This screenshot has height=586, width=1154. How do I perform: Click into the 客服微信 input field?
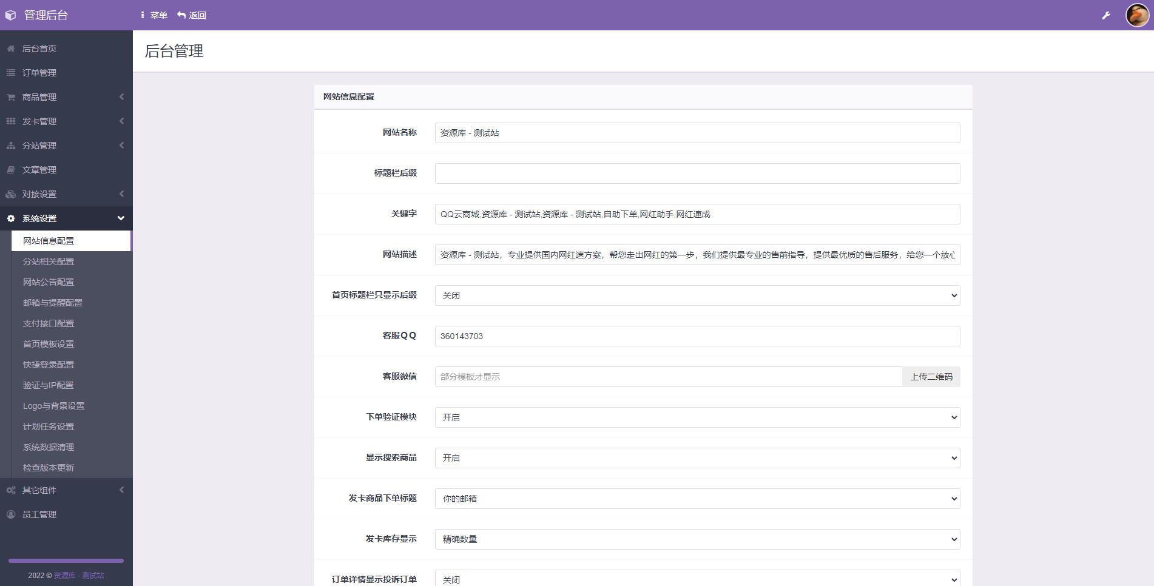coord(669,377)
